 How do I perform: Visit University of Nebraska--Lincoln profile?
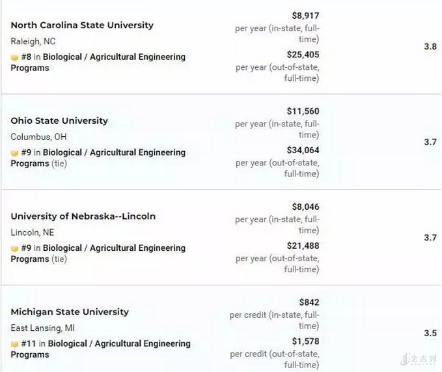coord(83,216)
